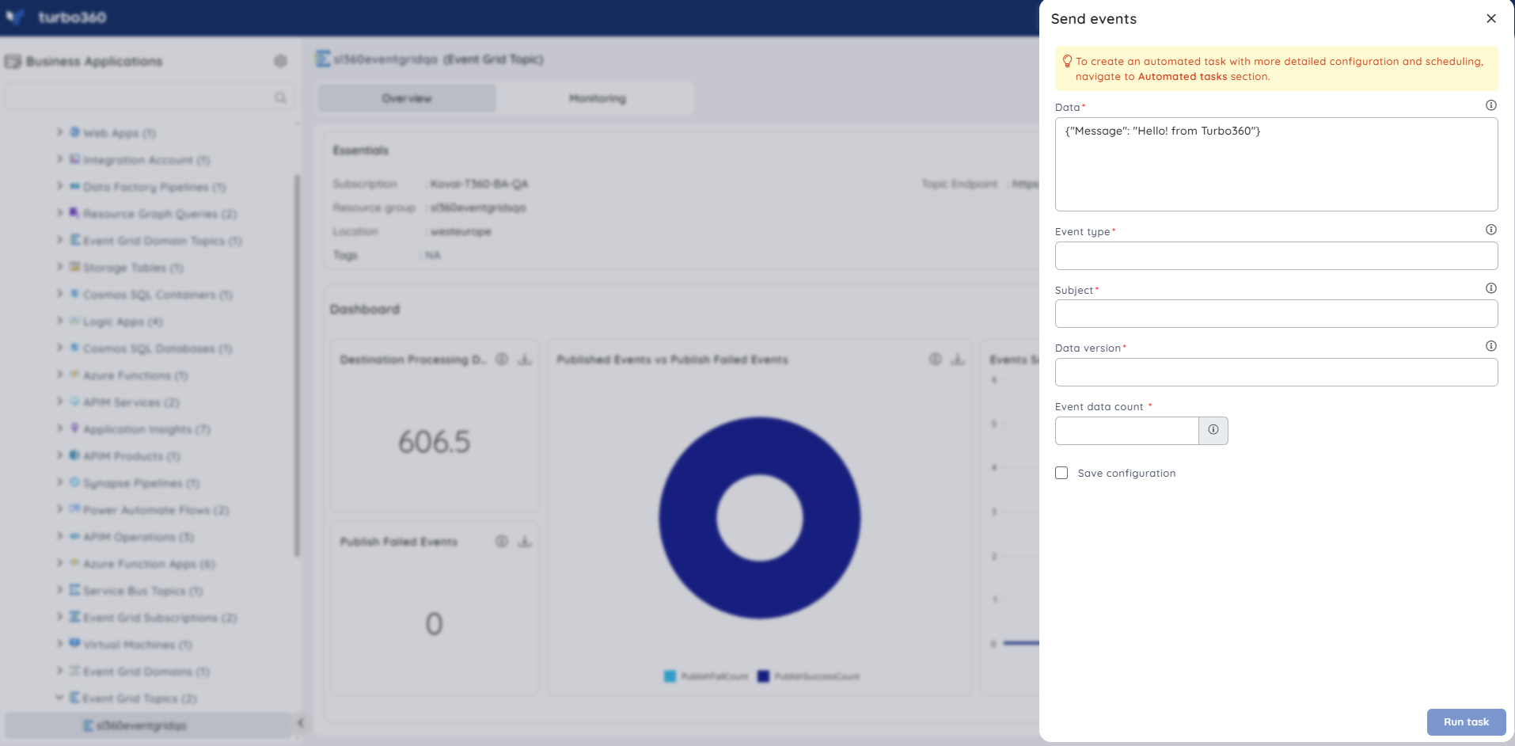Click Published vs Failed chart info icon
Image resolution: width=1515 pixels, height=746 pixels.
click(935, 359)
